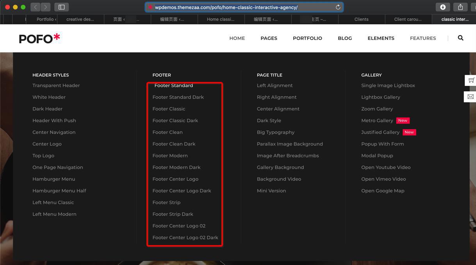Select Parallax Image Background link
The width and height of the screenshot is (476, 265).
290,144
